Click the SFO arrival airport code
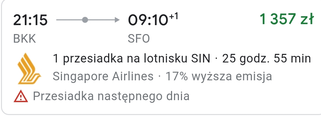This screenshot has height=119, width=321. [139, 39]
